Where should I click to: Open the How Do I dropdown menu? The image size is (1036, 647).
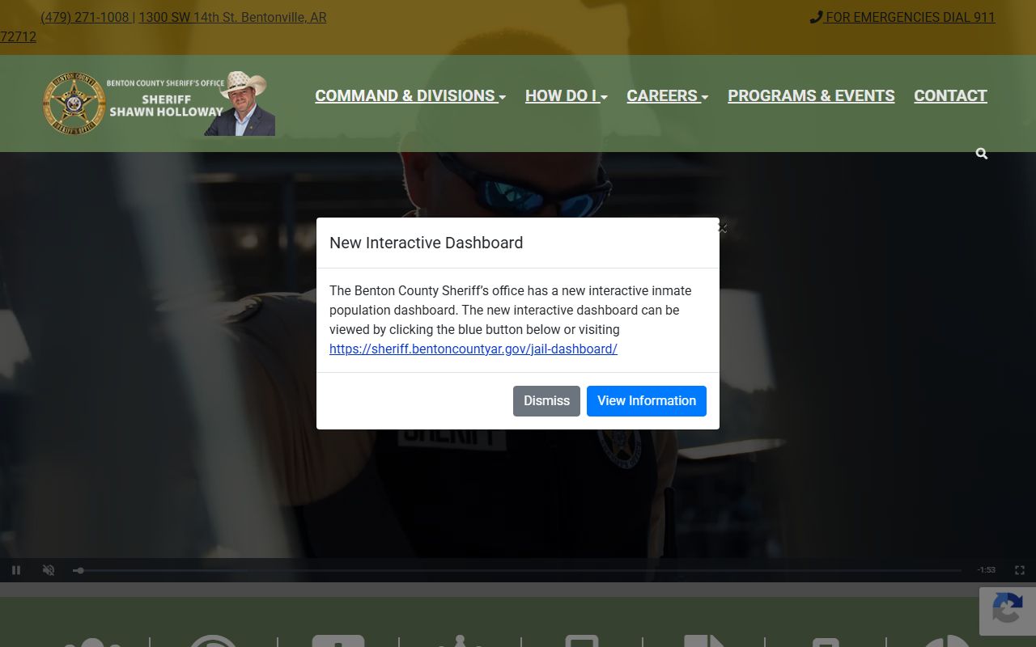pyautogui.click(x=566, y=95)
